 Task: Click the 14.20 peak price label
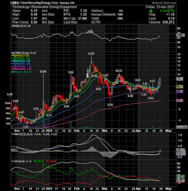(91, 53)
